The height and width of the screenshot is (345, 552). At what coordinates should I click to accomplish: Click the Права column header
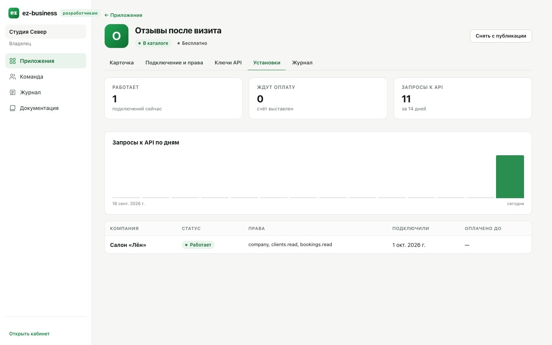point(256,228)
